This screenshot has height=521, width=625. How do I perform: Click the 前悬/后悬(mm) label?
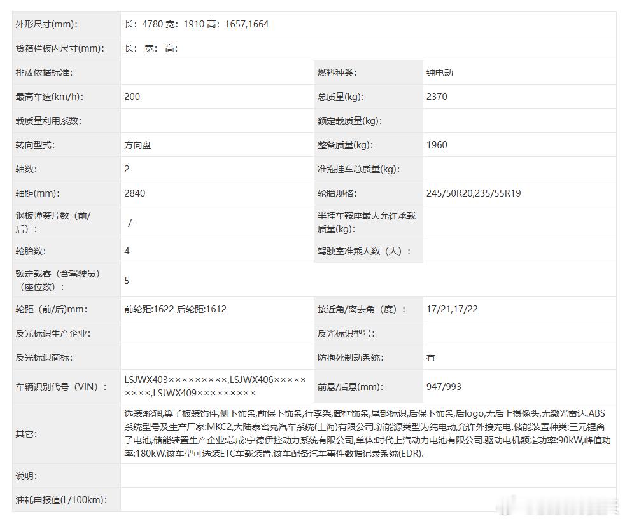coord(350,387)
